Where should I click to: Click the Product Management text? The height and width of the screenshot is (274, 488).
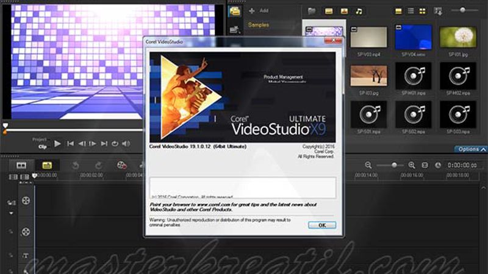283,77
